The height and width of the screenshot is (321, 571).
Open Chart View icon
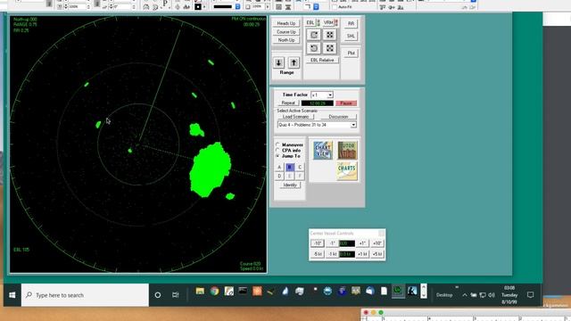tap(323, 151)
